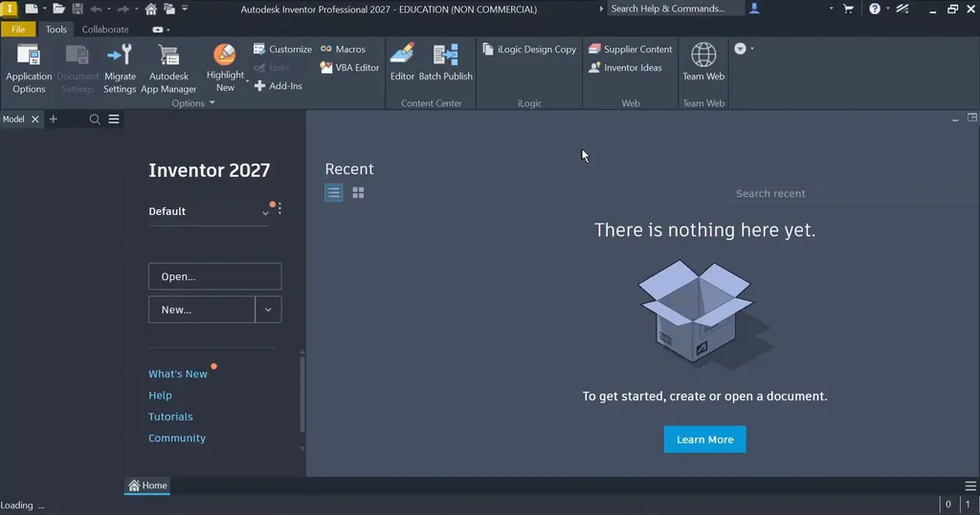980x515 pixels.
Task: Select the Home document tab
Action: 148,485
